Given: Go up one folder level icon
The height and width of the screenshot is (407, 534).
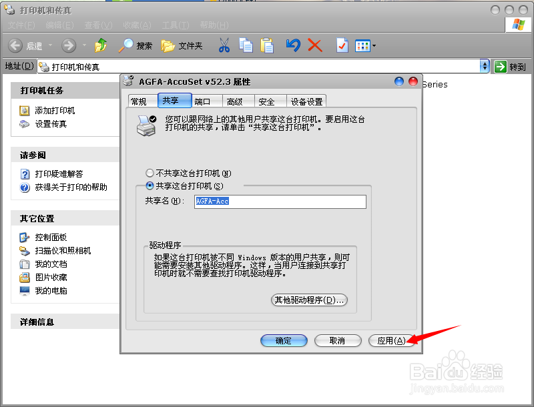Looking at the screenshot, I should [101, 45].
